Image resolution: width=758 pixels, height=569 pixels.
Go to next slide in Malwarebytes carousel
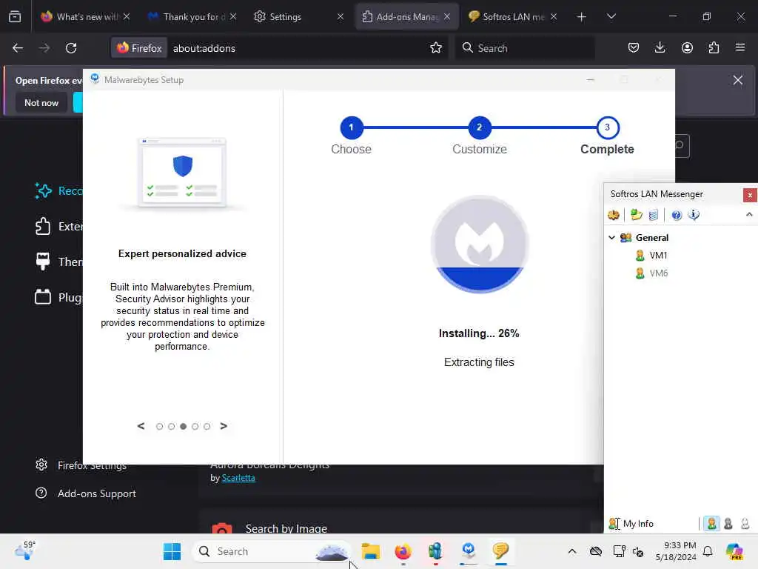coord(224,426)
